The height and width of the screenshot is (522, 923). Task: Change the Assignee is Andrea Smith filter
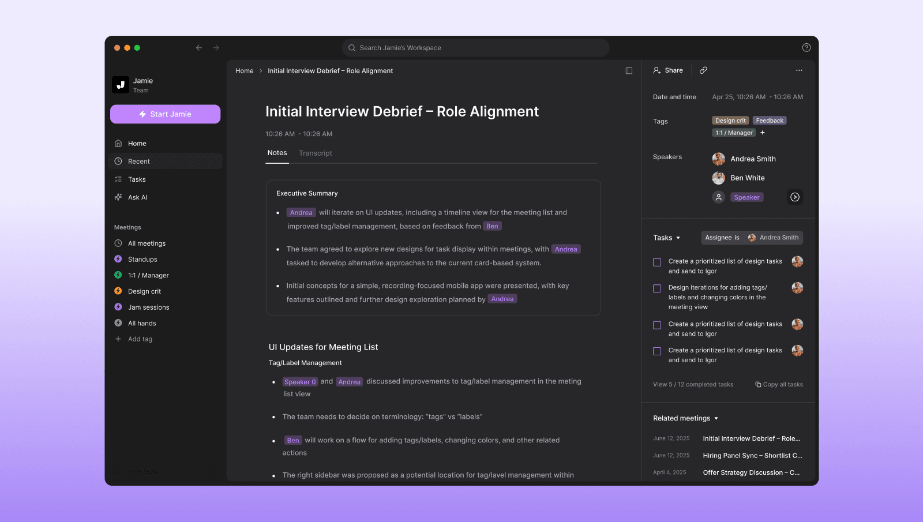pyautogui.click(x=752, y=238)
